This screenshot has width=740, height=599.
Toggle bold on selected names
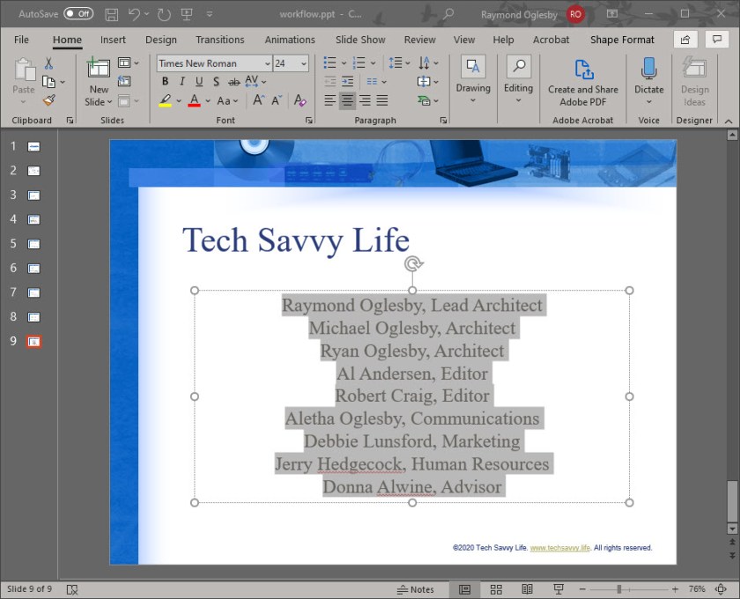click(x=165, y=81)
